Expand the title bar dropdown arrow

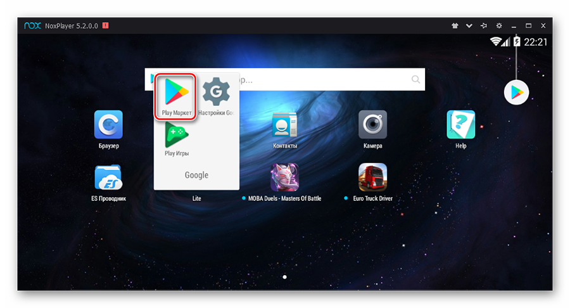(469, 26)
